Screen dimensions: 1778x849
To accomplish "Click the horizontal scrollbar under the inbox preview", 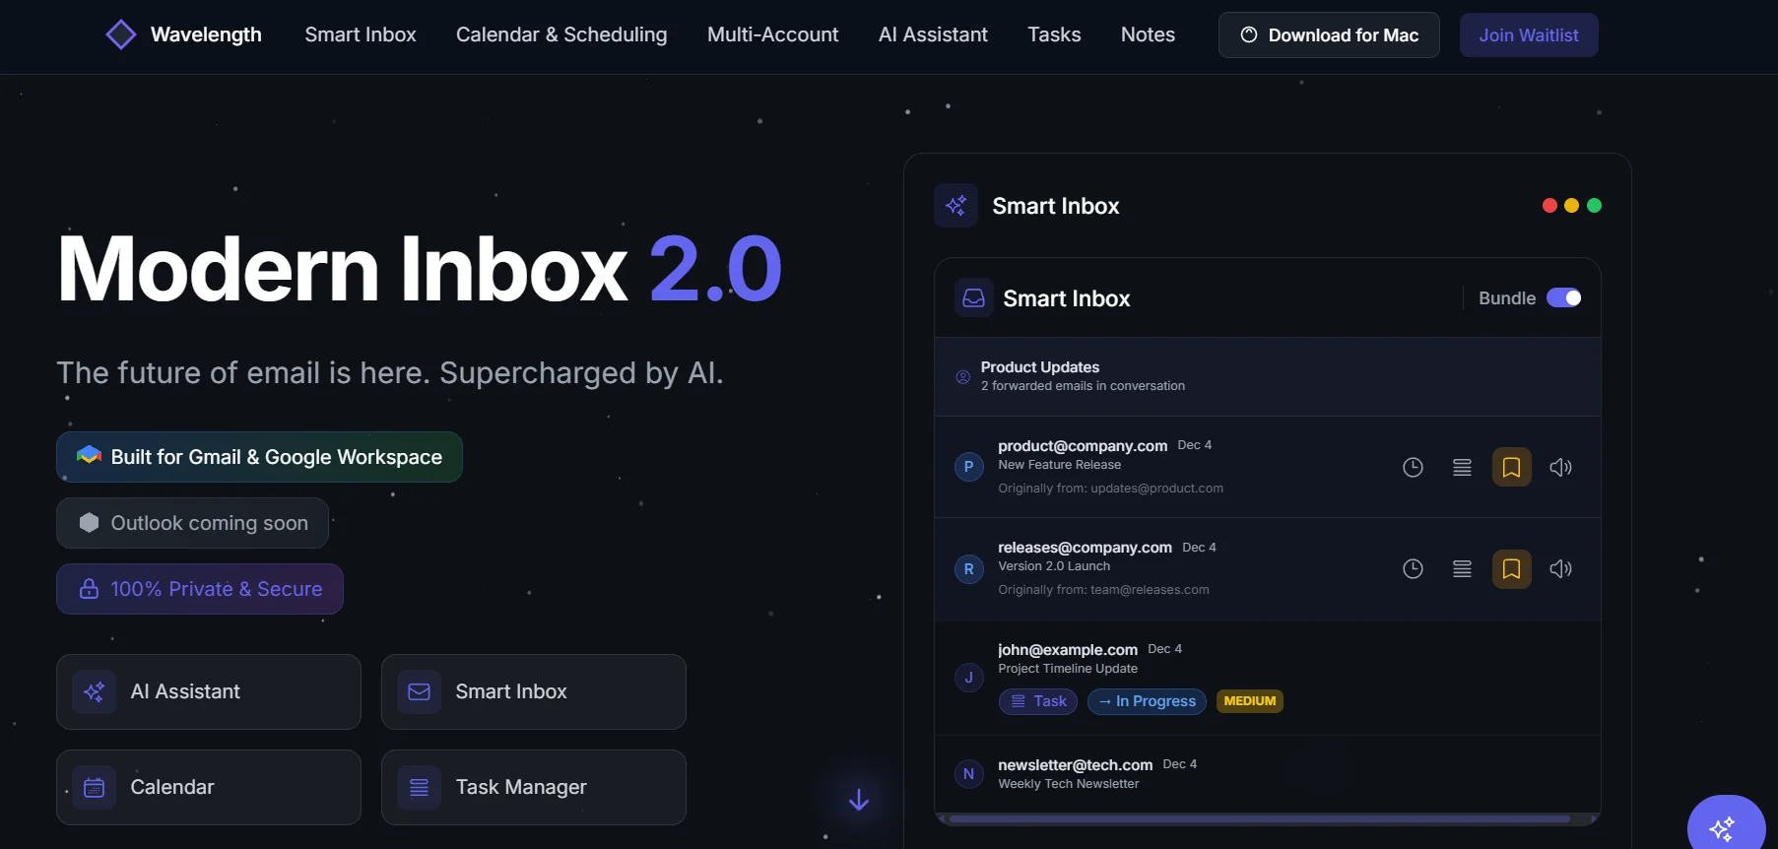I will point(1259,818).
